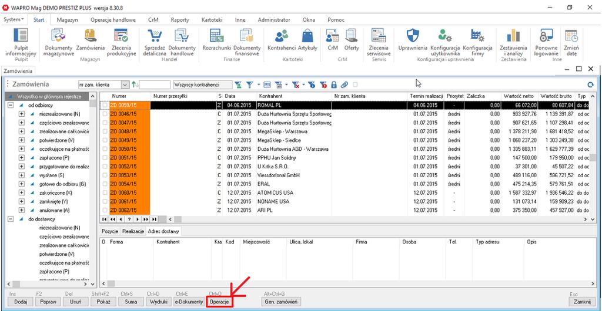The width and height of the screenshot is (602, 311).
Task: Switch to the Realizacje tab
Action: point(133,231)
